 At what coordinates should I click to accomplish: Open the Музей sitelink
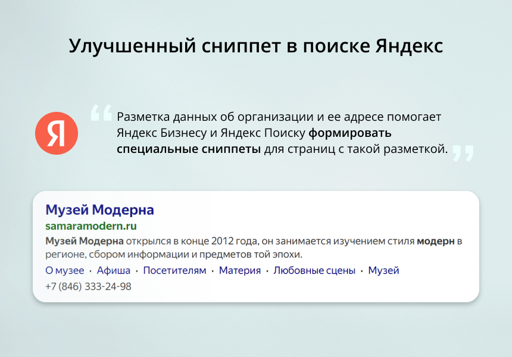pyautogui.click(x=383, y=270)
